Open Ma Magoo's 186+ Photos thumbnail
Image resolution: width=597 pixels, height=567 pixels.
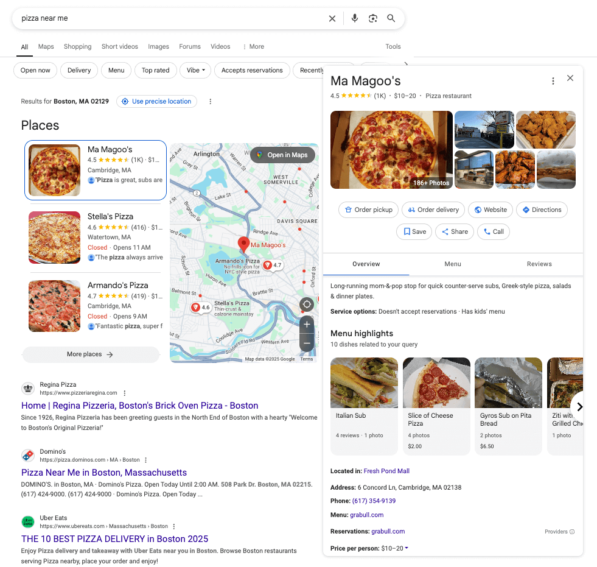[x=391, y=150]
